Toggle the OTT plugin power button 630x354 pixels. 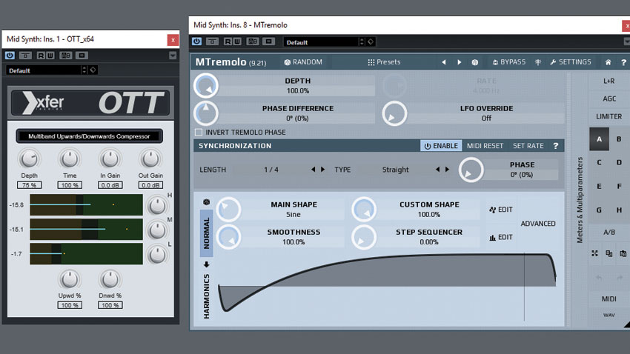click(10, 56)
